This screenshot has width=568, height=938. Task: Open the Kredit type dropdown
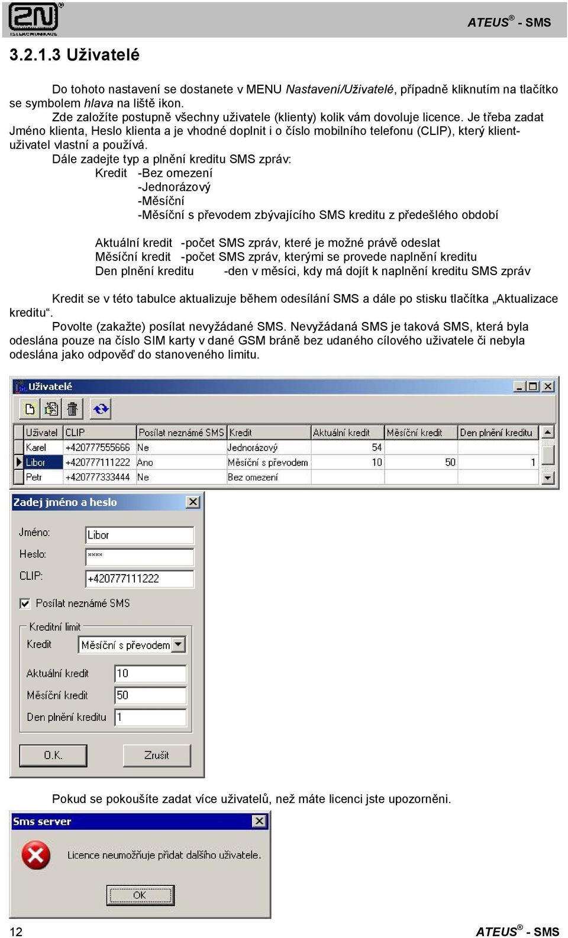tap(179, 644)
